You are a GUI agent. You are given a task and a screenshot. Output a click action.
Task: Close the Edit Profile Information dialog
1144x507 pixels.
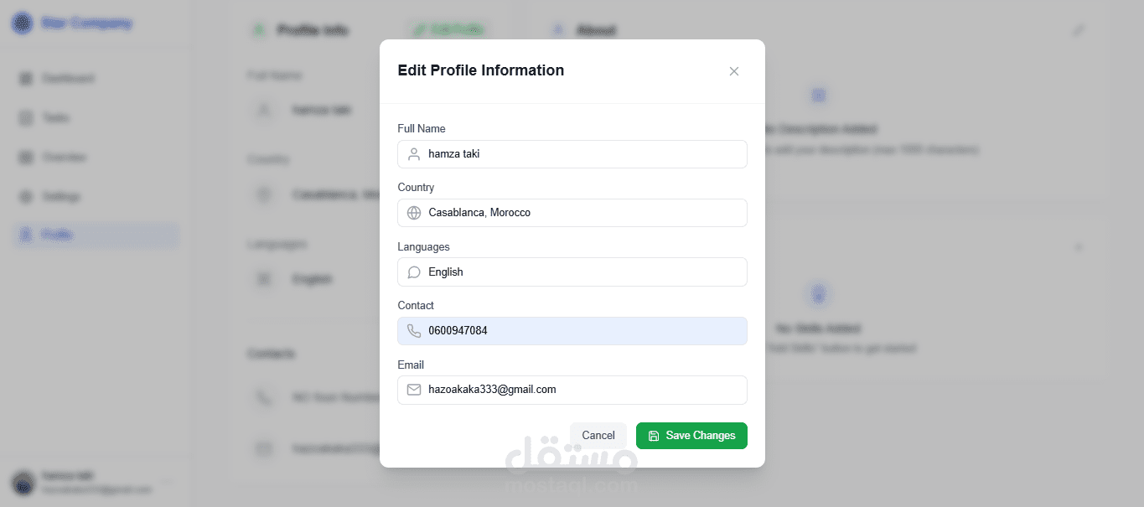click(734, 71)
